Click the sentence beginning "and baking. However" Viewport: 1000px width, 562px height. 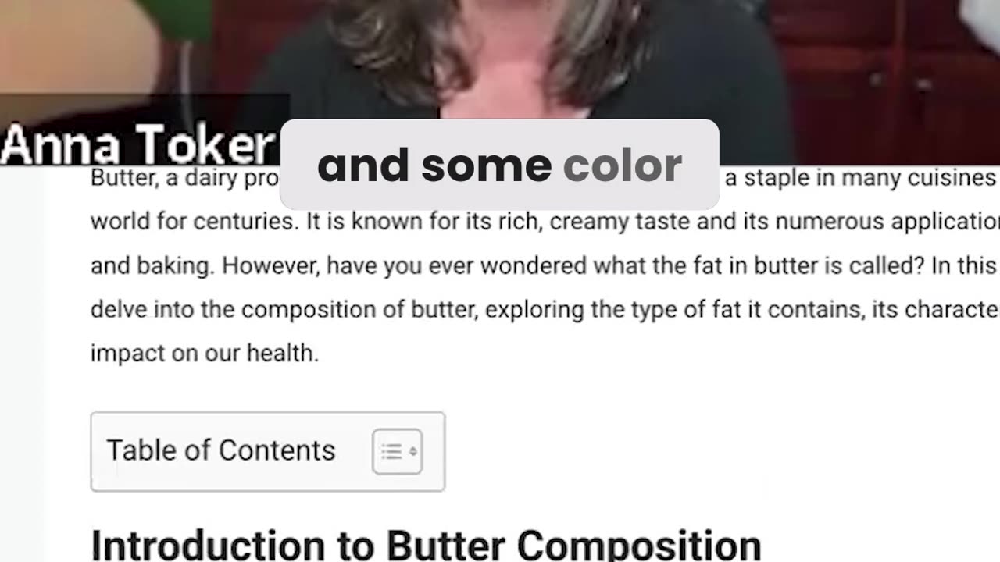[545, 265]
